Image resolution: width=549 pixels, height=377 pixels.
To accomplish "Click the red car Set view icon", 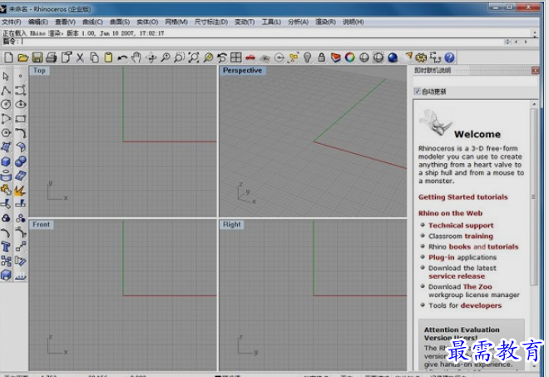I will coord(250,57).
